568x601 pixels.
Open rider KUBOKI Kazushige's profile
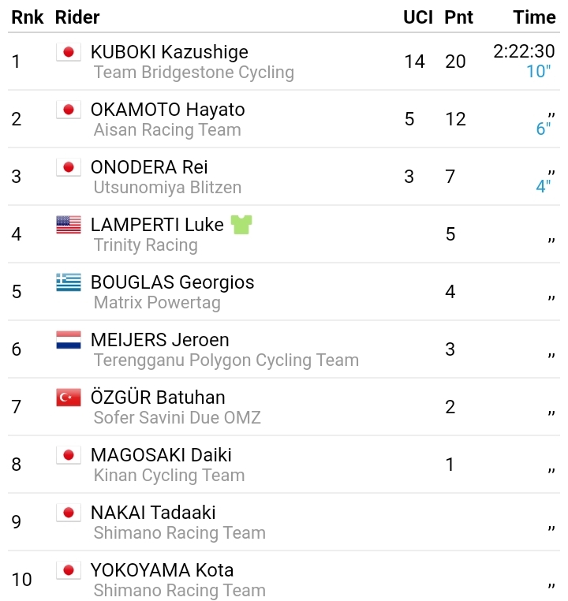click(169, 52)
